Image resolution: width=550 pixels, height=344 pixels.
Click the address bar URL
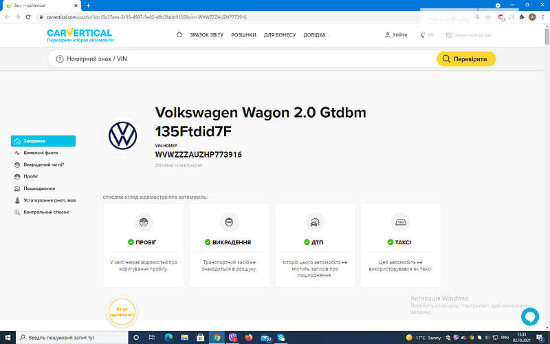(146, 17)
